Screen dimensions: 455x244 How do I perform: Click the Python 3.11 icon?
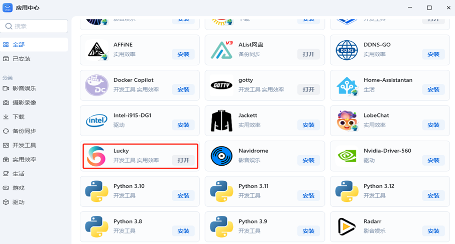[221, 191]
